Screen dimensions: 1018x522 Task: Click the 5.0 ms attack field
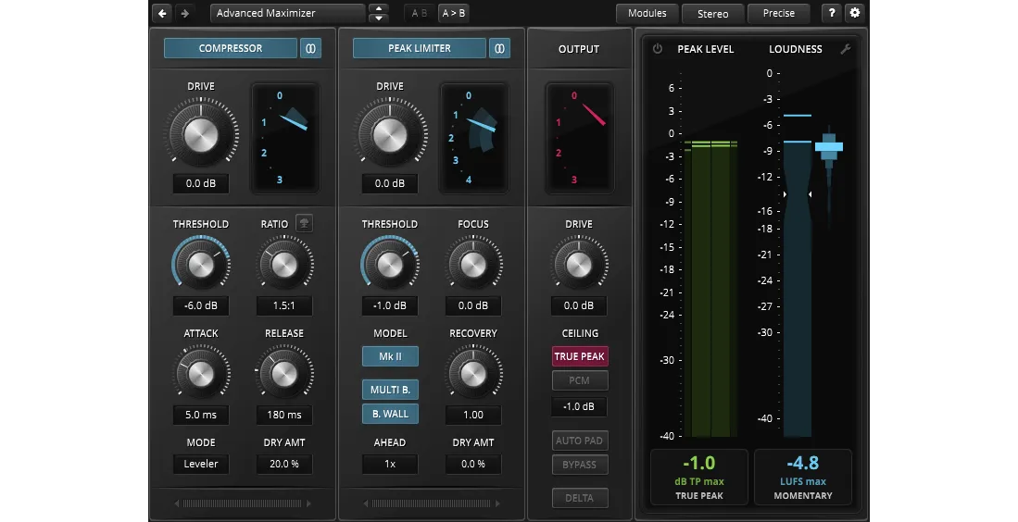pos(201,415)
